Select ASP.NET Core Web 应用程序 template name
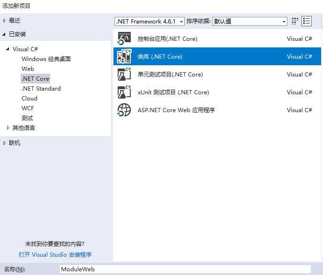The image size is (323, 275). (176, 110)
